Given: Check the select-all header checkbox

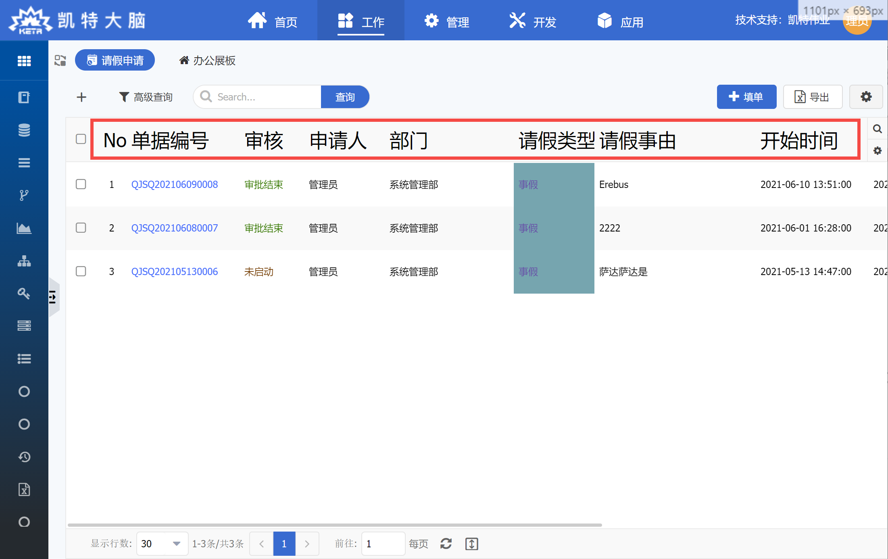Looking at the screenshot, I should coord(81,139).
